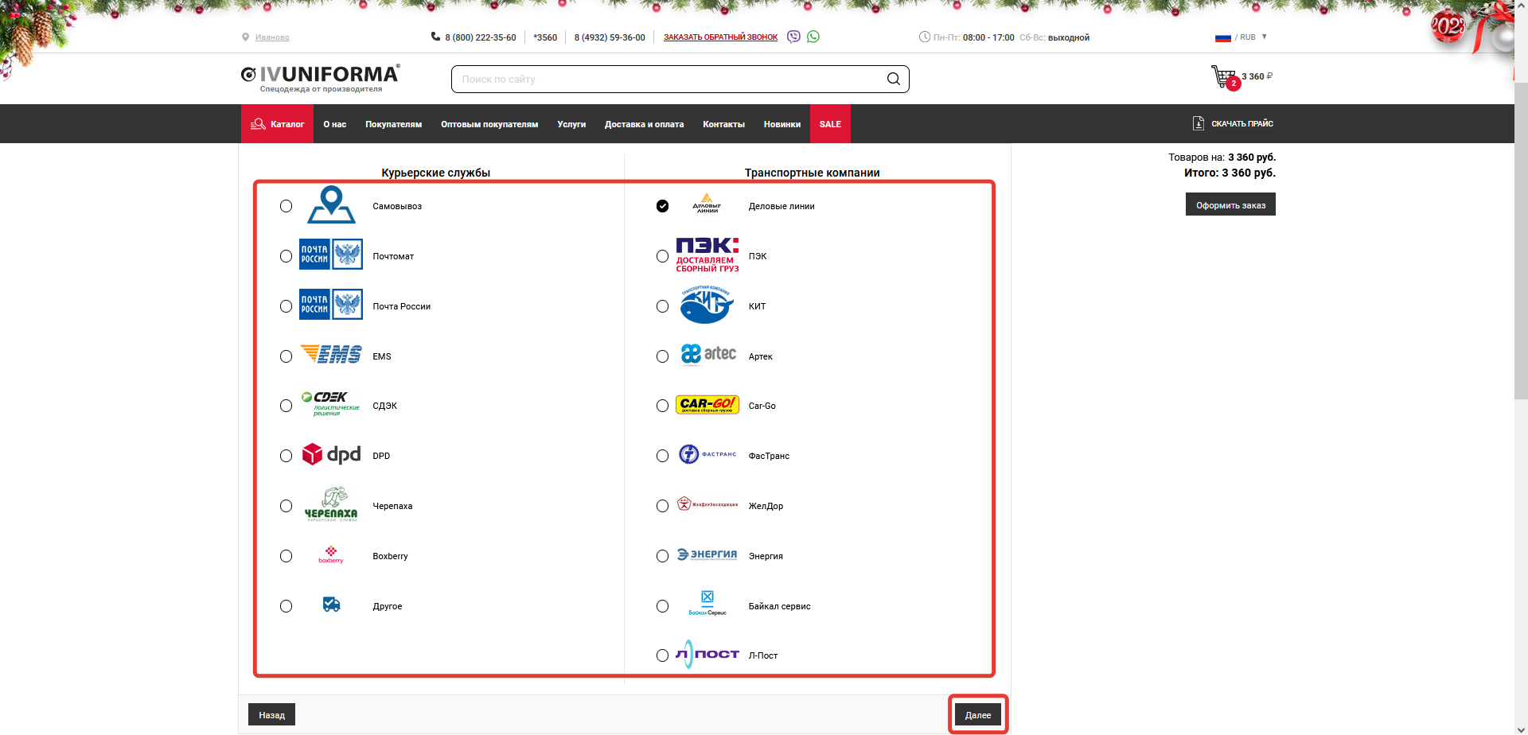
Task: Click the Оформить заказ button
Action: pos(1230,205)
